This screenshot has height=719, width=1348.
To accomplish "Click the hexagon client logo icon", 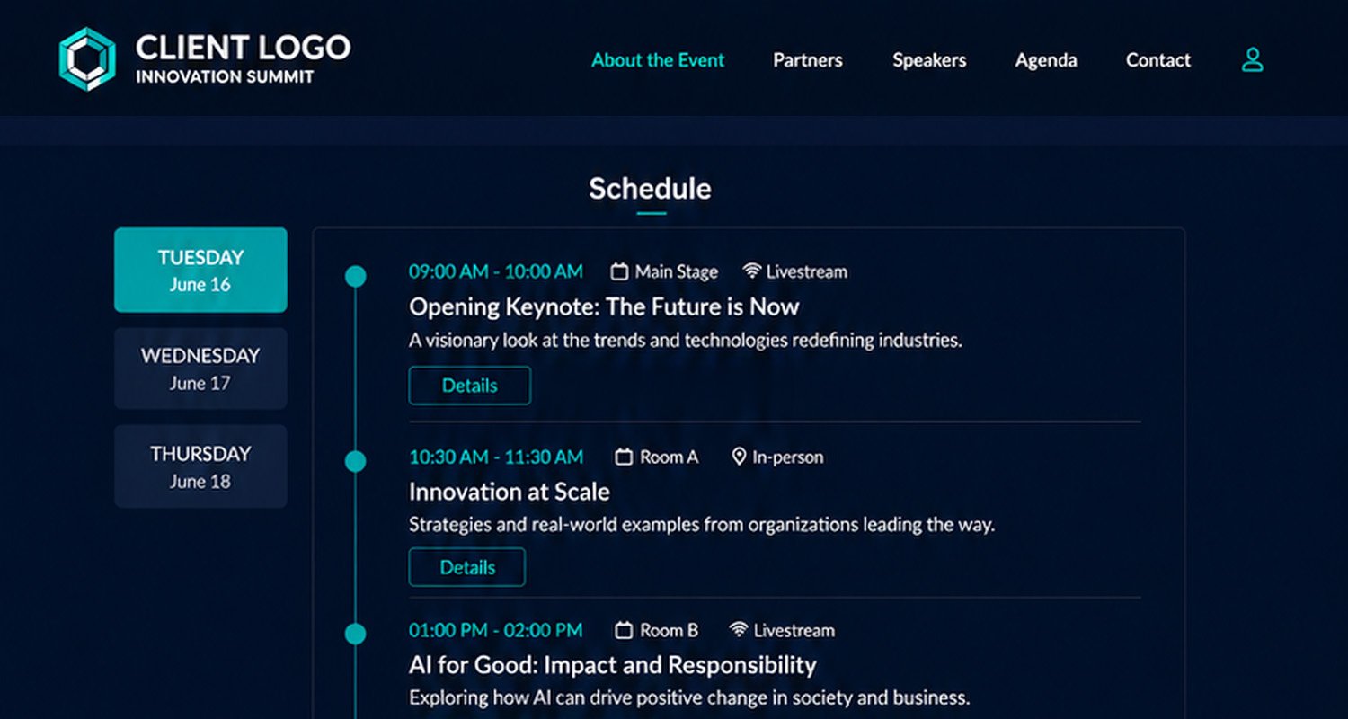I will click(x=87, y=59).
